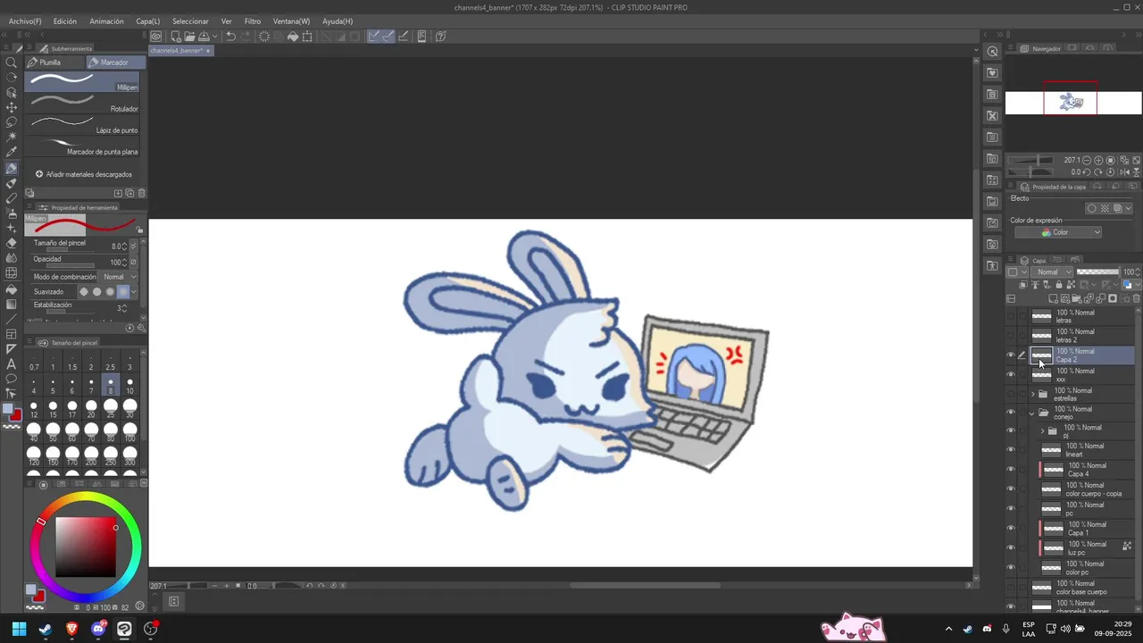Select the Auto select magic wand tool
1143x643 pixels.
[12, 137]
